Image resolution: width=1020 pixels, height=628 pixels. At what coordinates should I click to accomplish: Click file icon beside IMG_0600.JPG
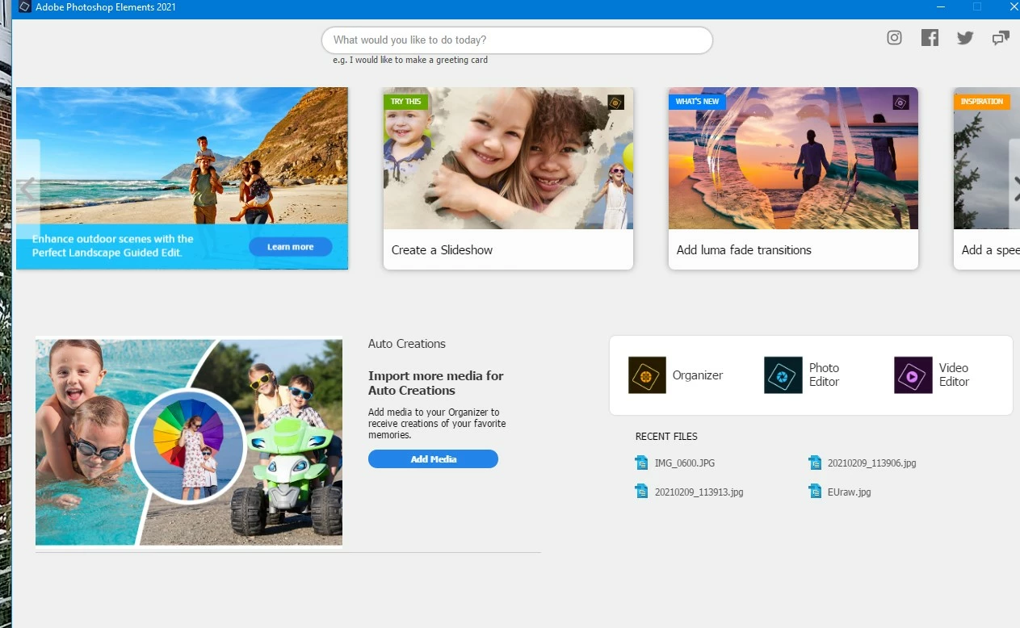[x=641, y=463]
